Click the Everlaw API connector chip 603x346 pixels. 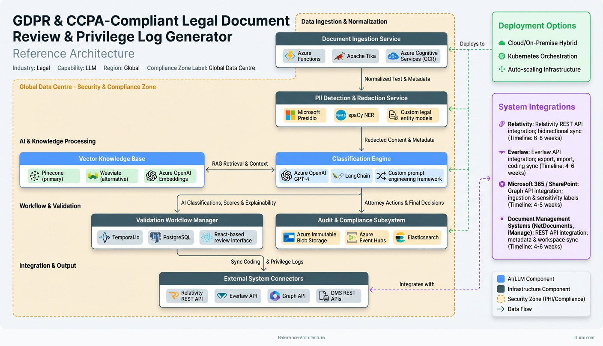238,296
